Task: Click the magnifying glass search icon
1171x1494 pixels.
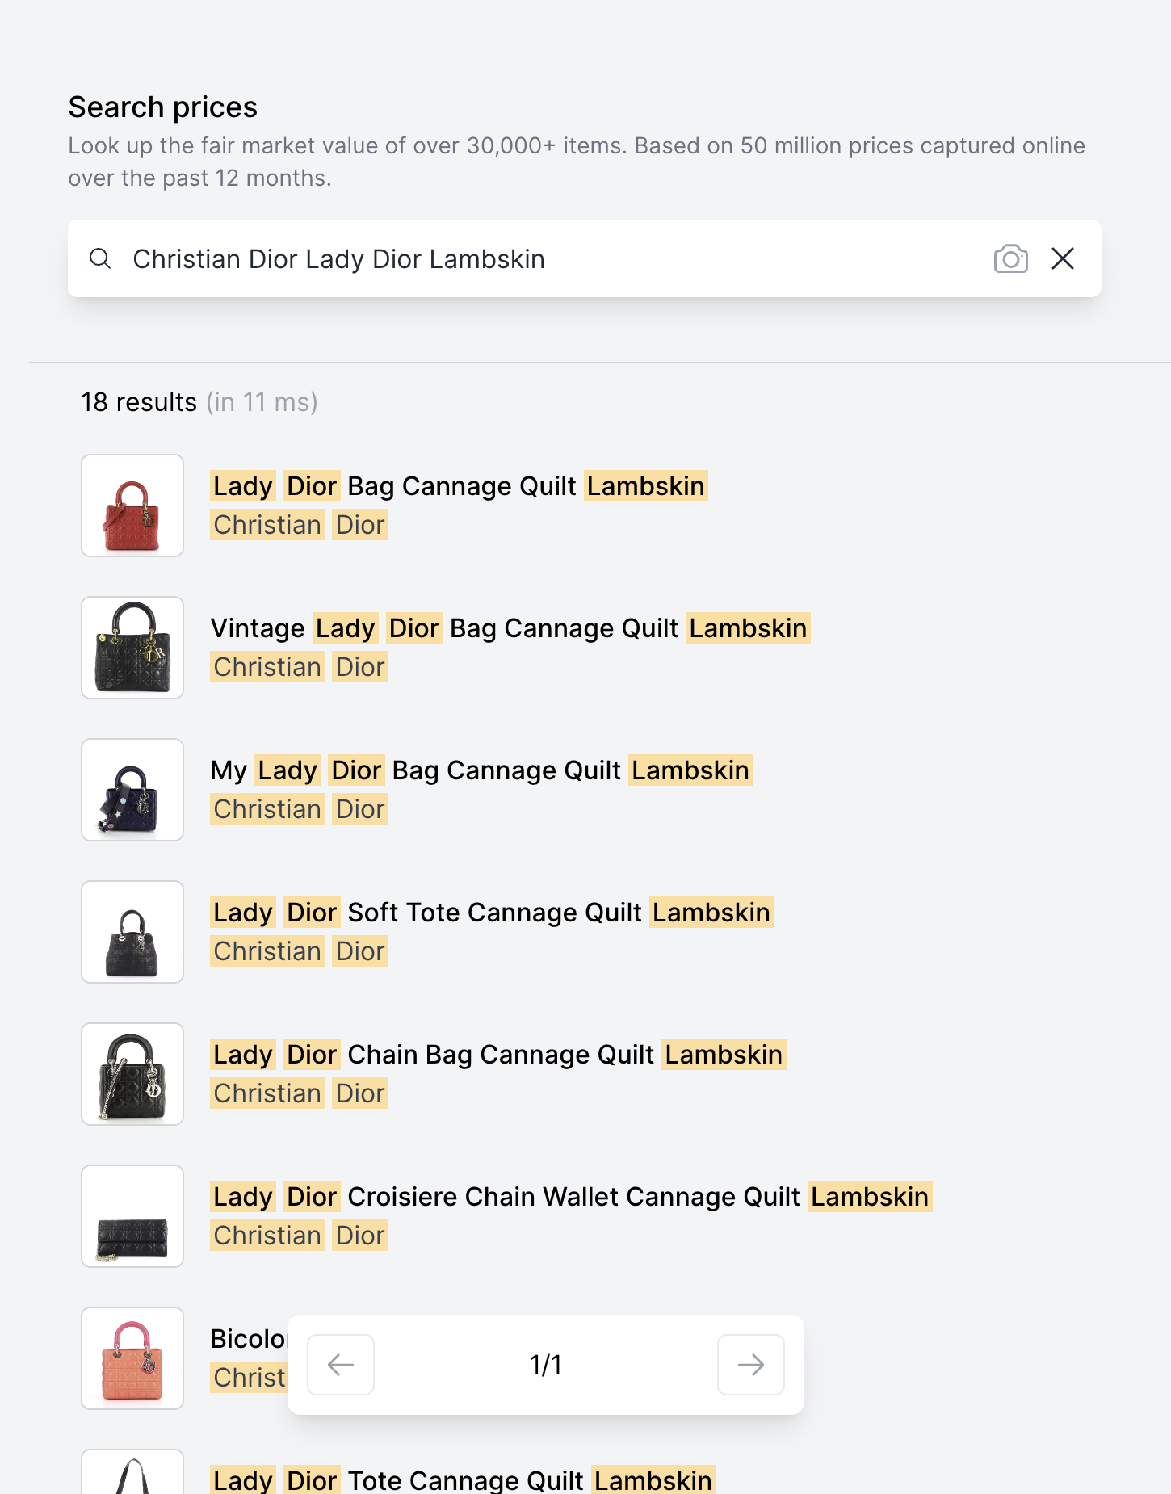Action: coord(100,258)
